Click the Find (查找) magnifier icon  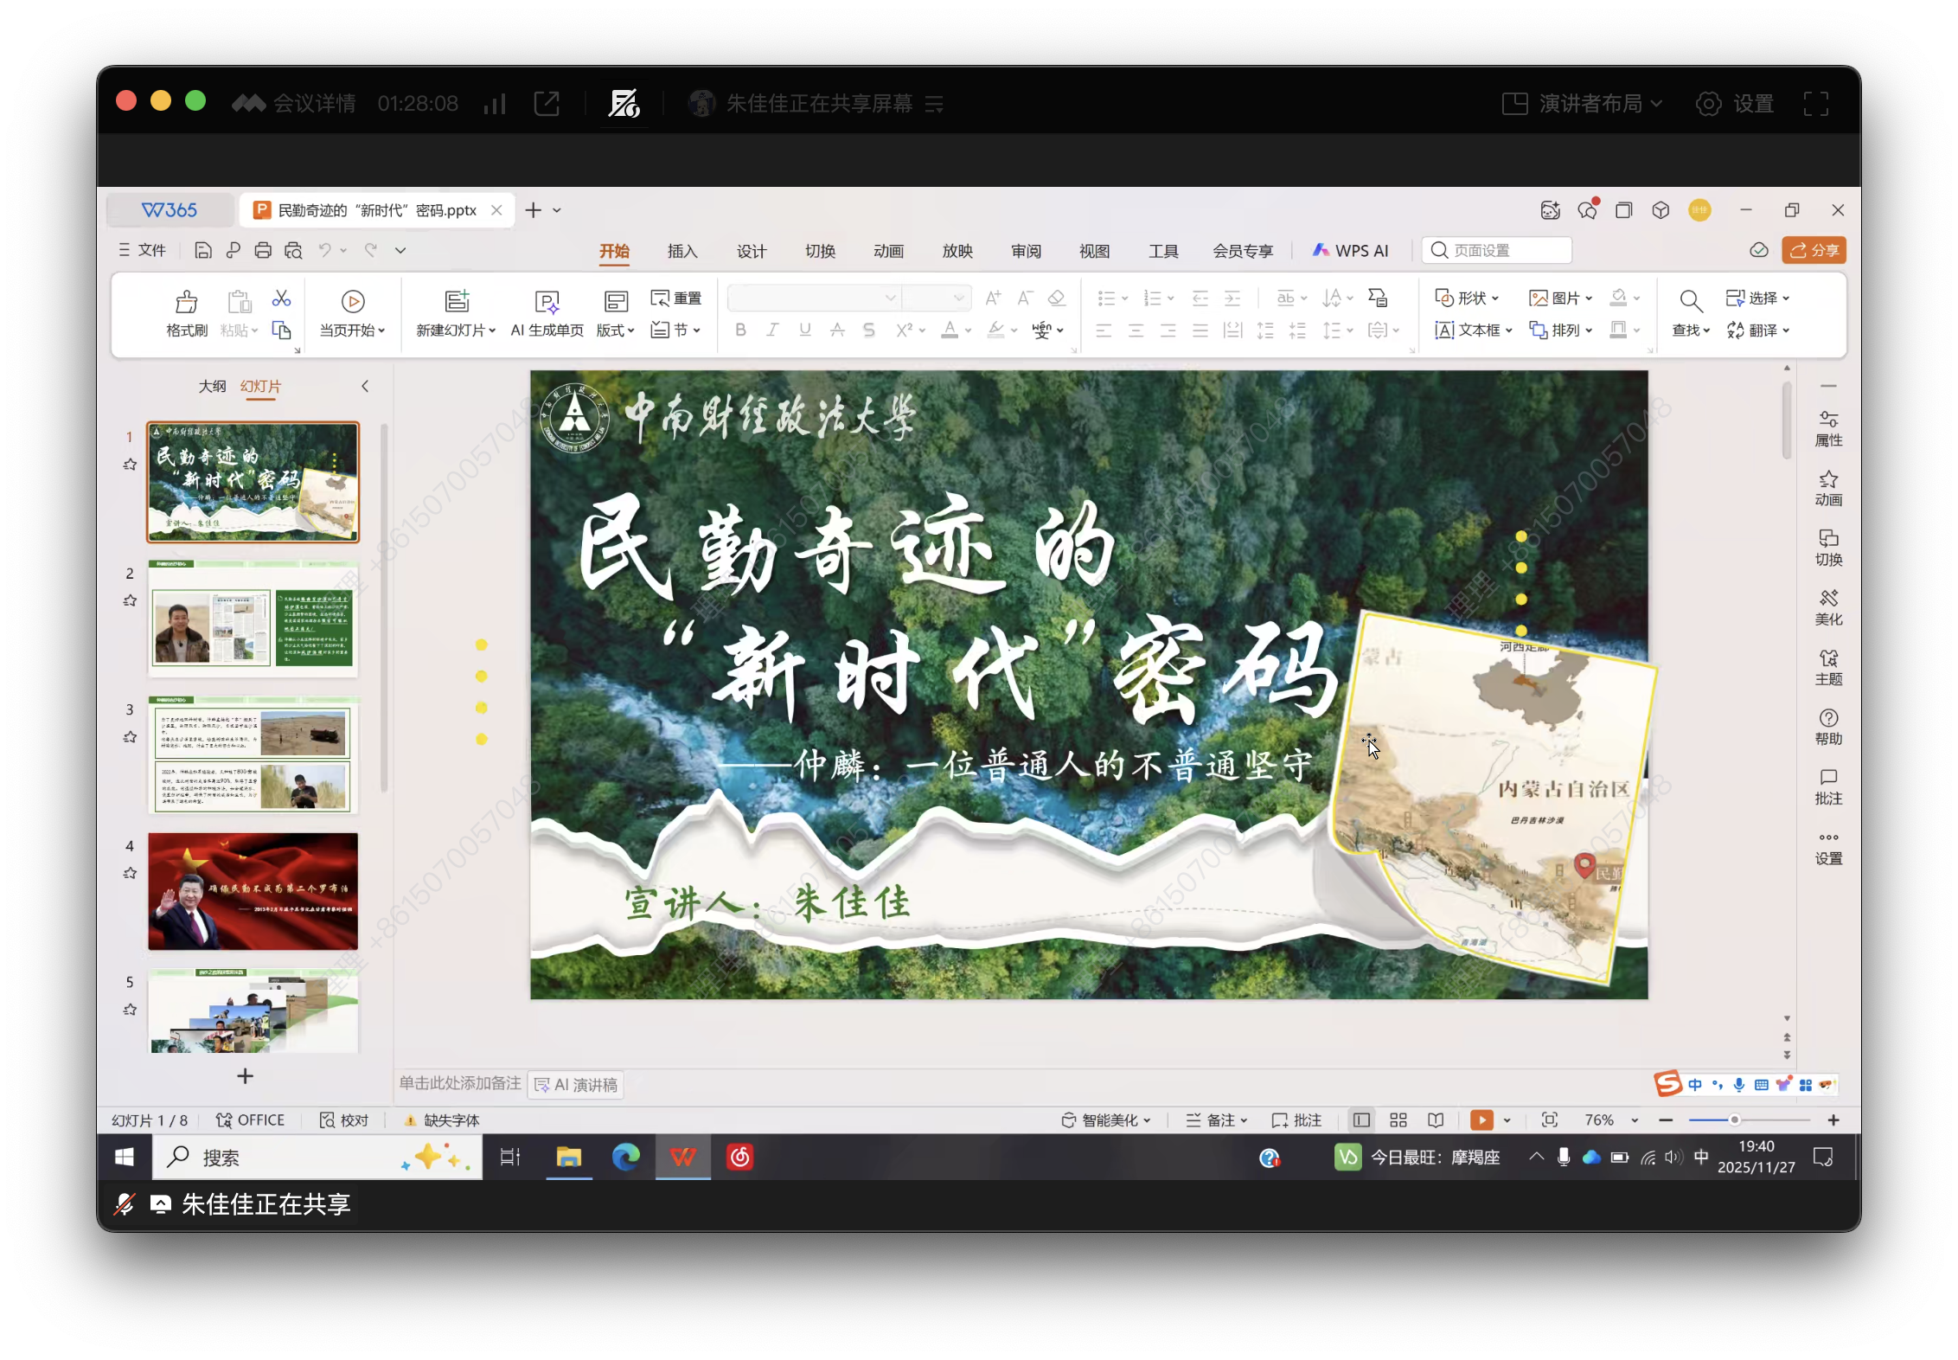point(1690,302)
